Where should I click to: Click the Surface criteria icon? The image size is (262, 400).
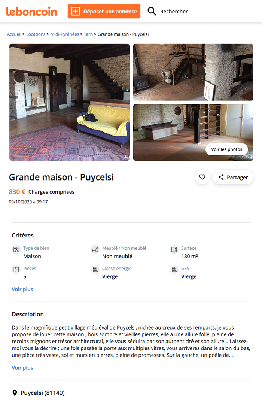coord(174,249)
